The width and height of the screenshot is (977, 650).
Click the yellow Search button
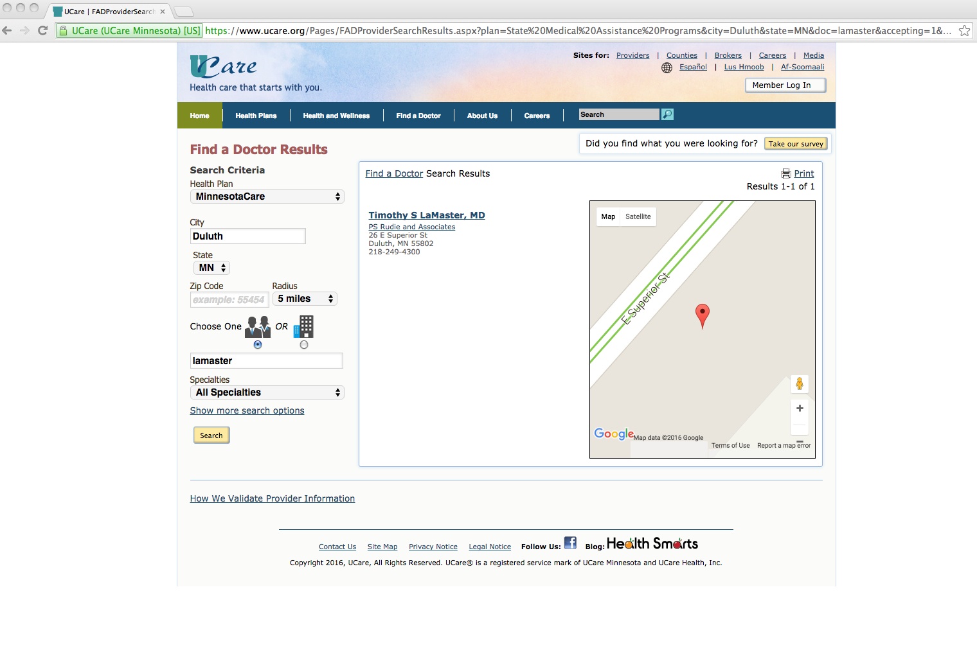point(211,435)
